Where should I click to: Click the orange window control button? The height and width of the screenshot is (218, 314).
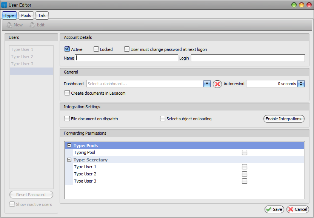click(x=302, y=5)
